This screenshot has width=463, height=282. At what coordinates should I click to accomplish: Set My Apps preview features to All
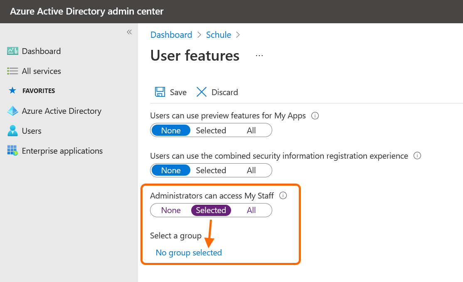click(x=251, y=130)
